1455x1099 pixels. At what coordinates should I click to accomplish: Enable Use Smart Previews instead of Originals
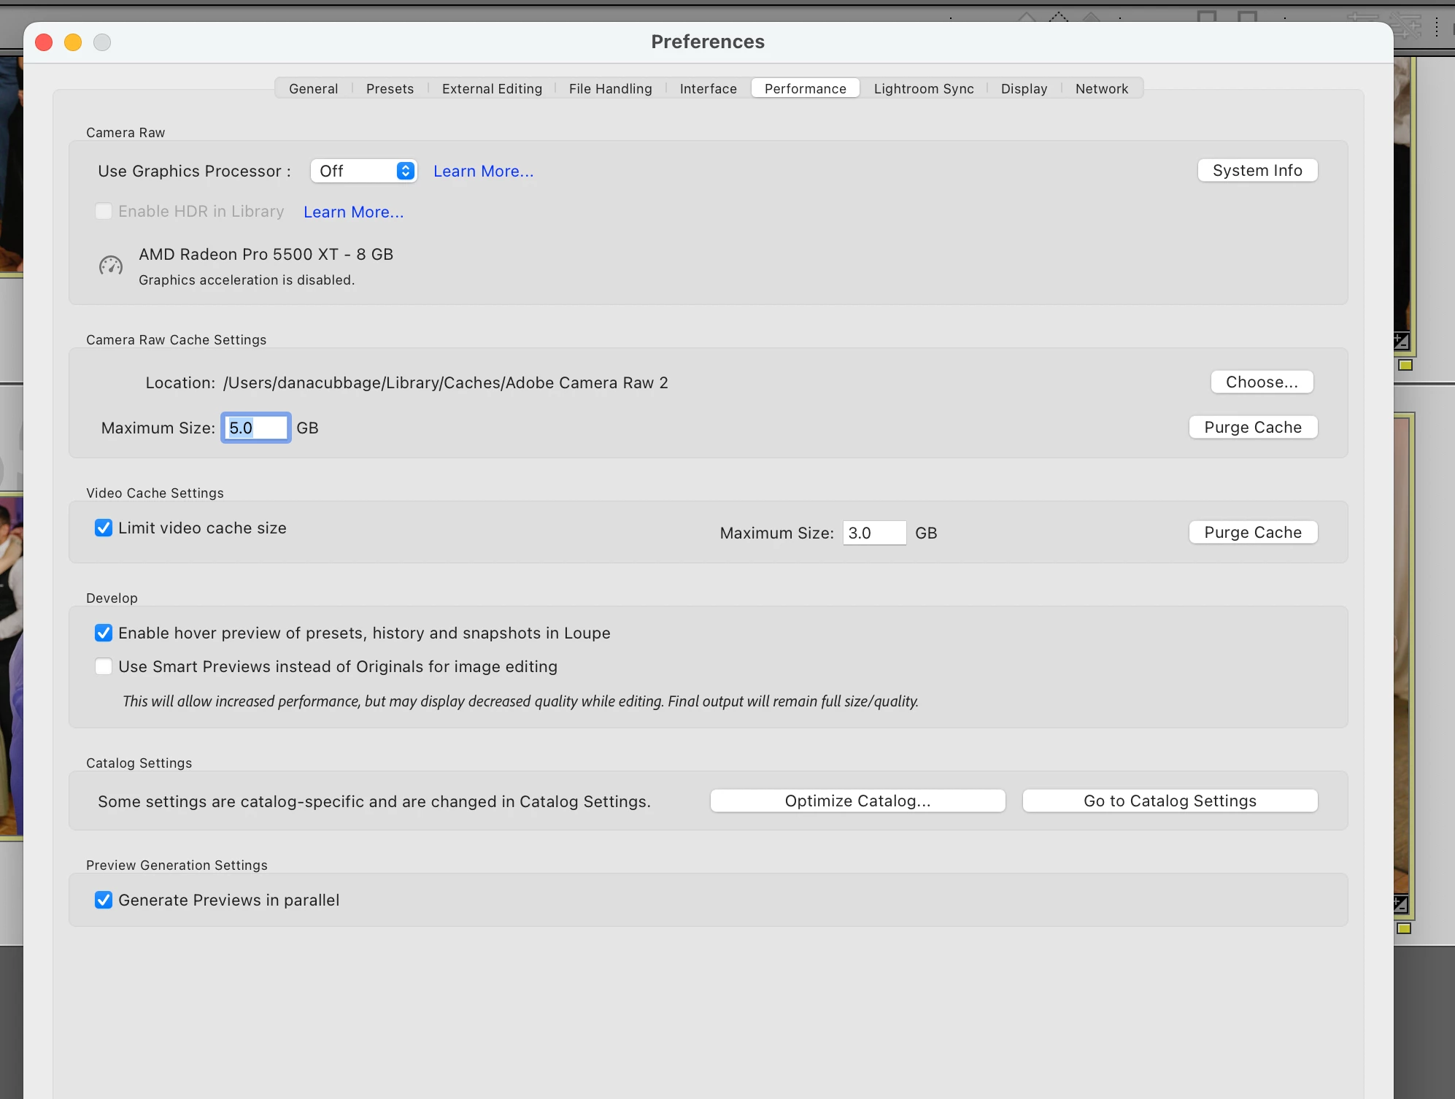[104, 666]
